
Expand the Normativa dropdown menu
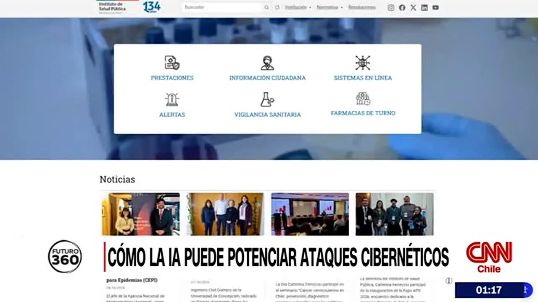pyautogui.click(x=330, y=8)
